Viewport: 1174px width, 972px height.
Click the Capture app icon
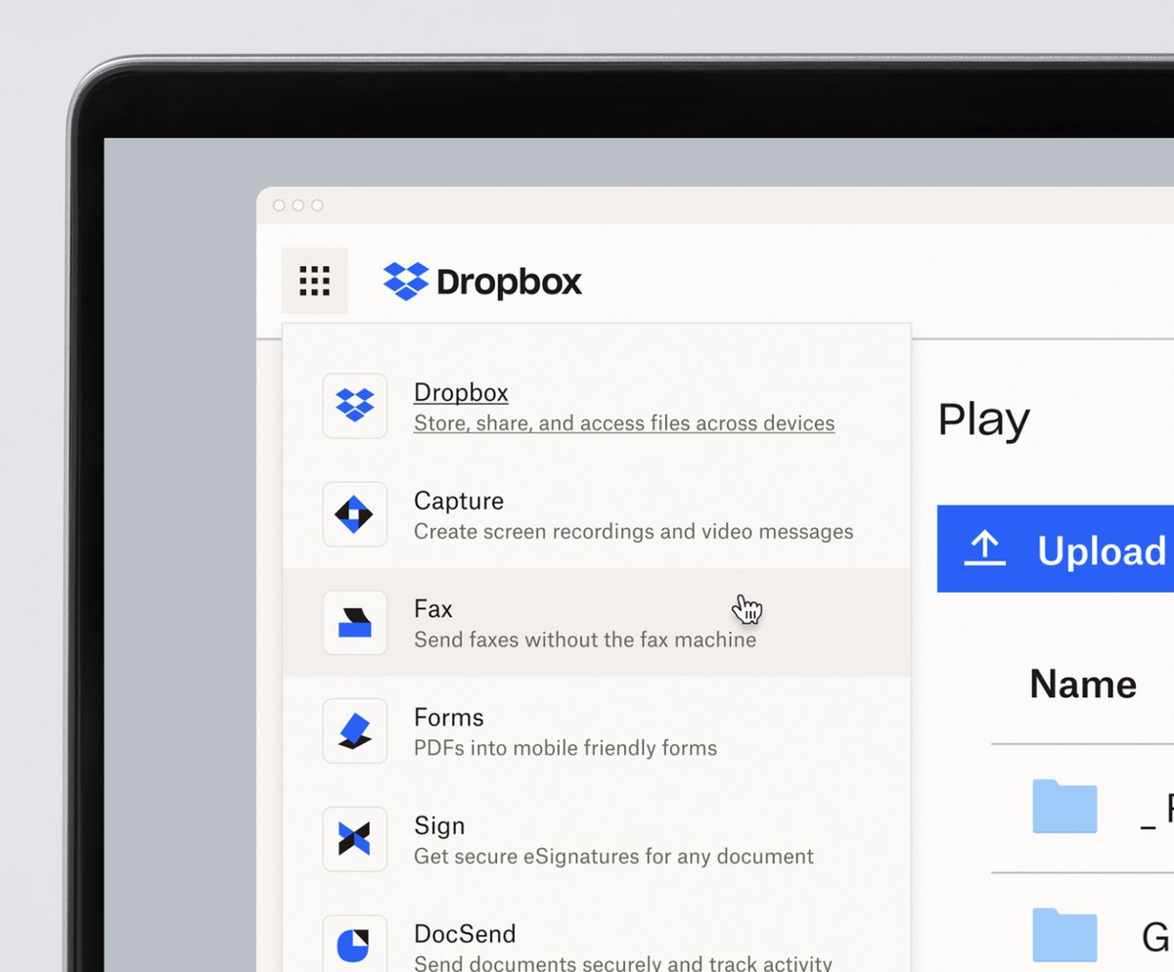[355, 514]
